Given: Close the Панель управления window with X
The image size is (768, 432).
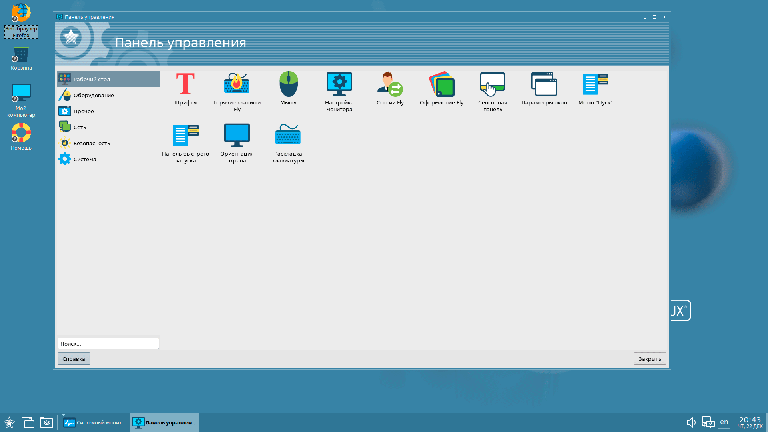Looking at the screenshot, I should [664, 17].
